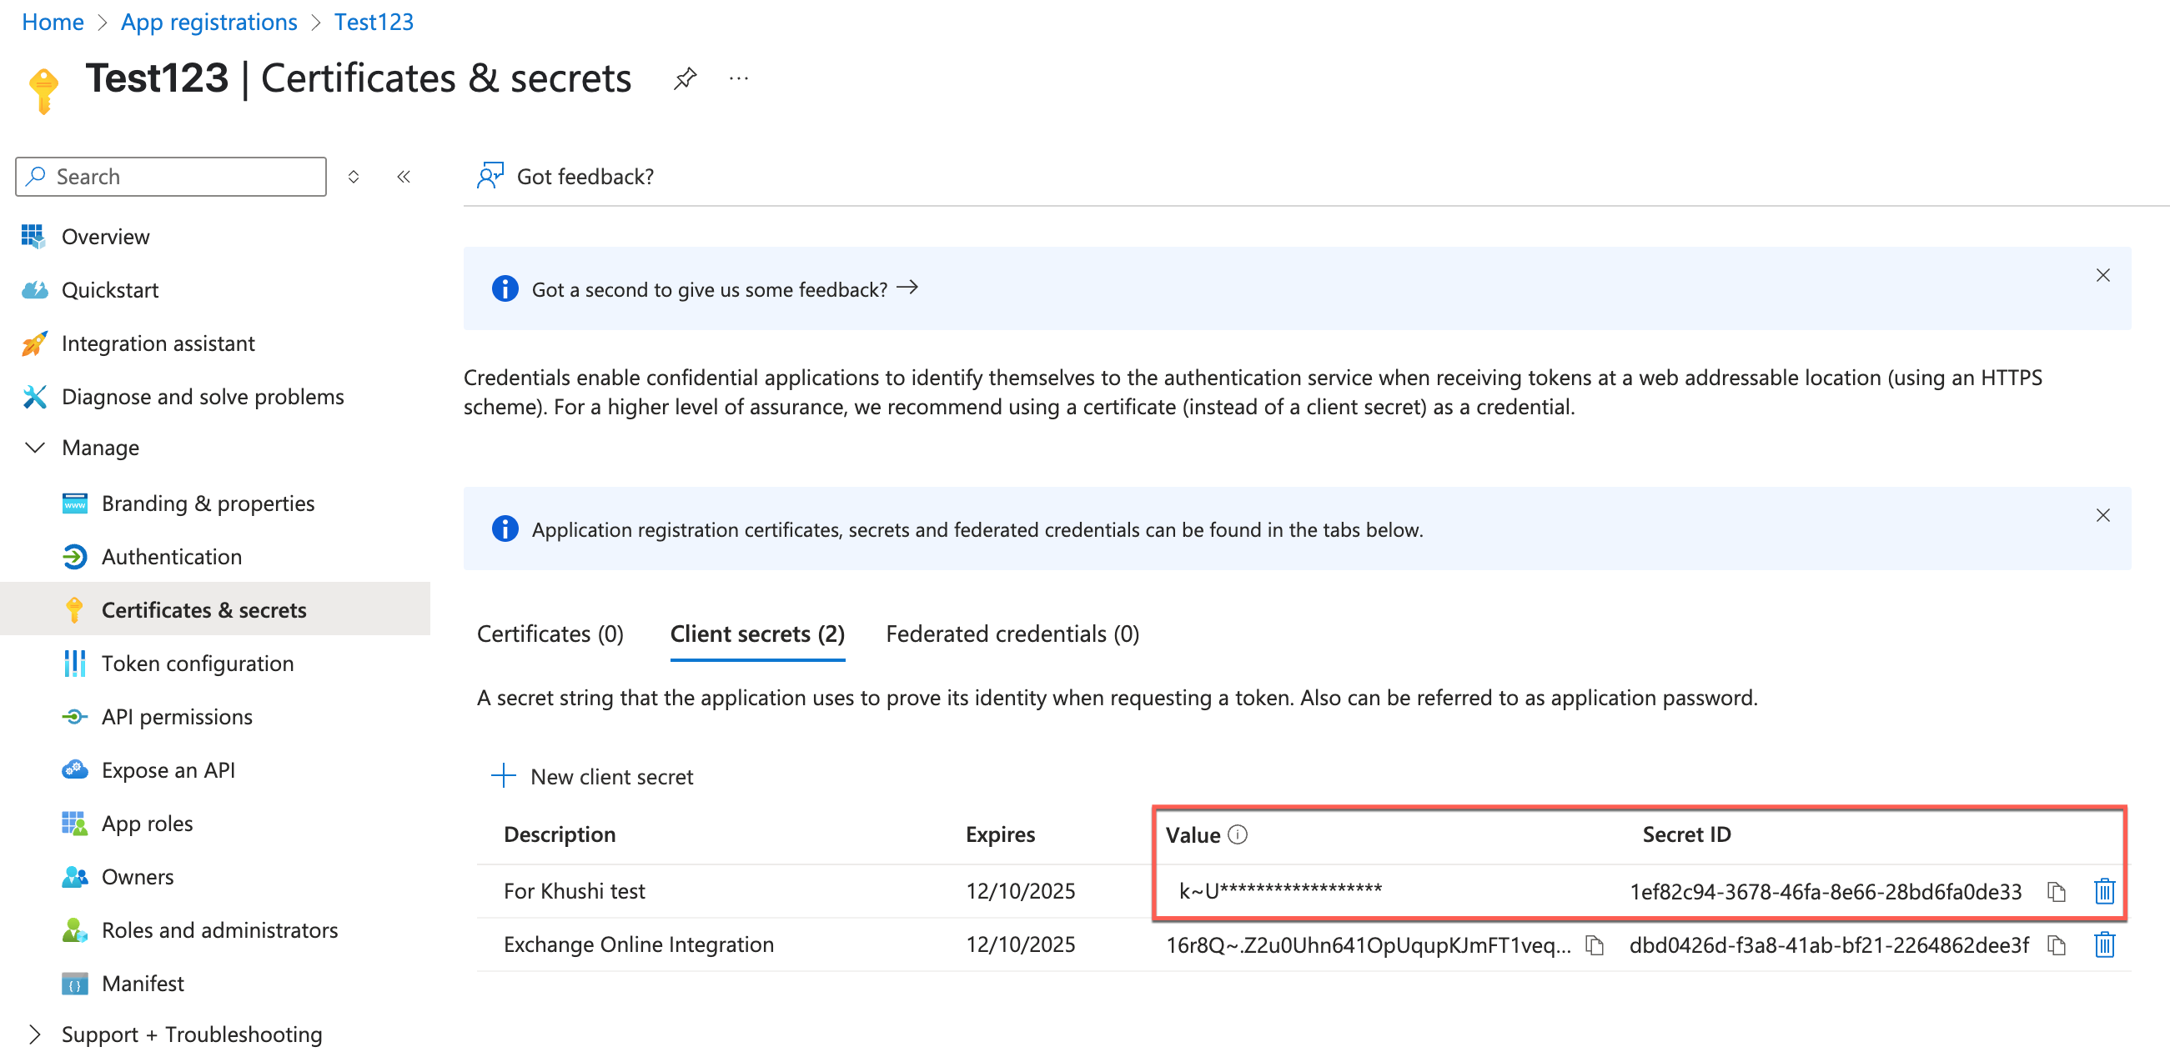Screen dimensions: 2170x1062
Task: Click the Secret ID column header
Action: (x=1686, y=834)
